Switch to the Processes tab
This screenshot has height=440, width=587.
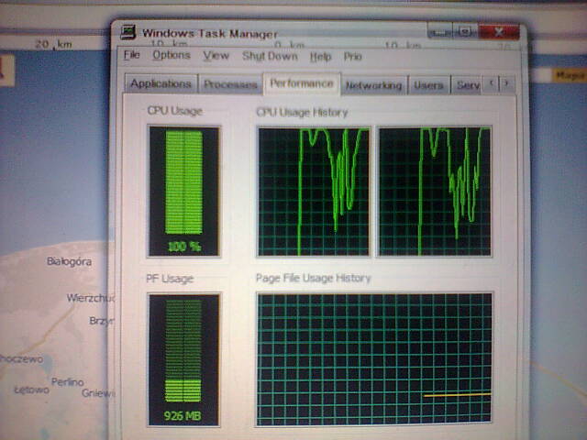point(230,84)
